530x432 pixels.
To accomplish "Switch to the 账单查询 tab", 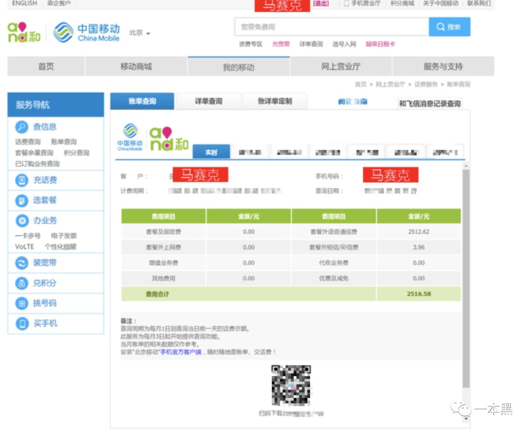I will tap(142, 101).
